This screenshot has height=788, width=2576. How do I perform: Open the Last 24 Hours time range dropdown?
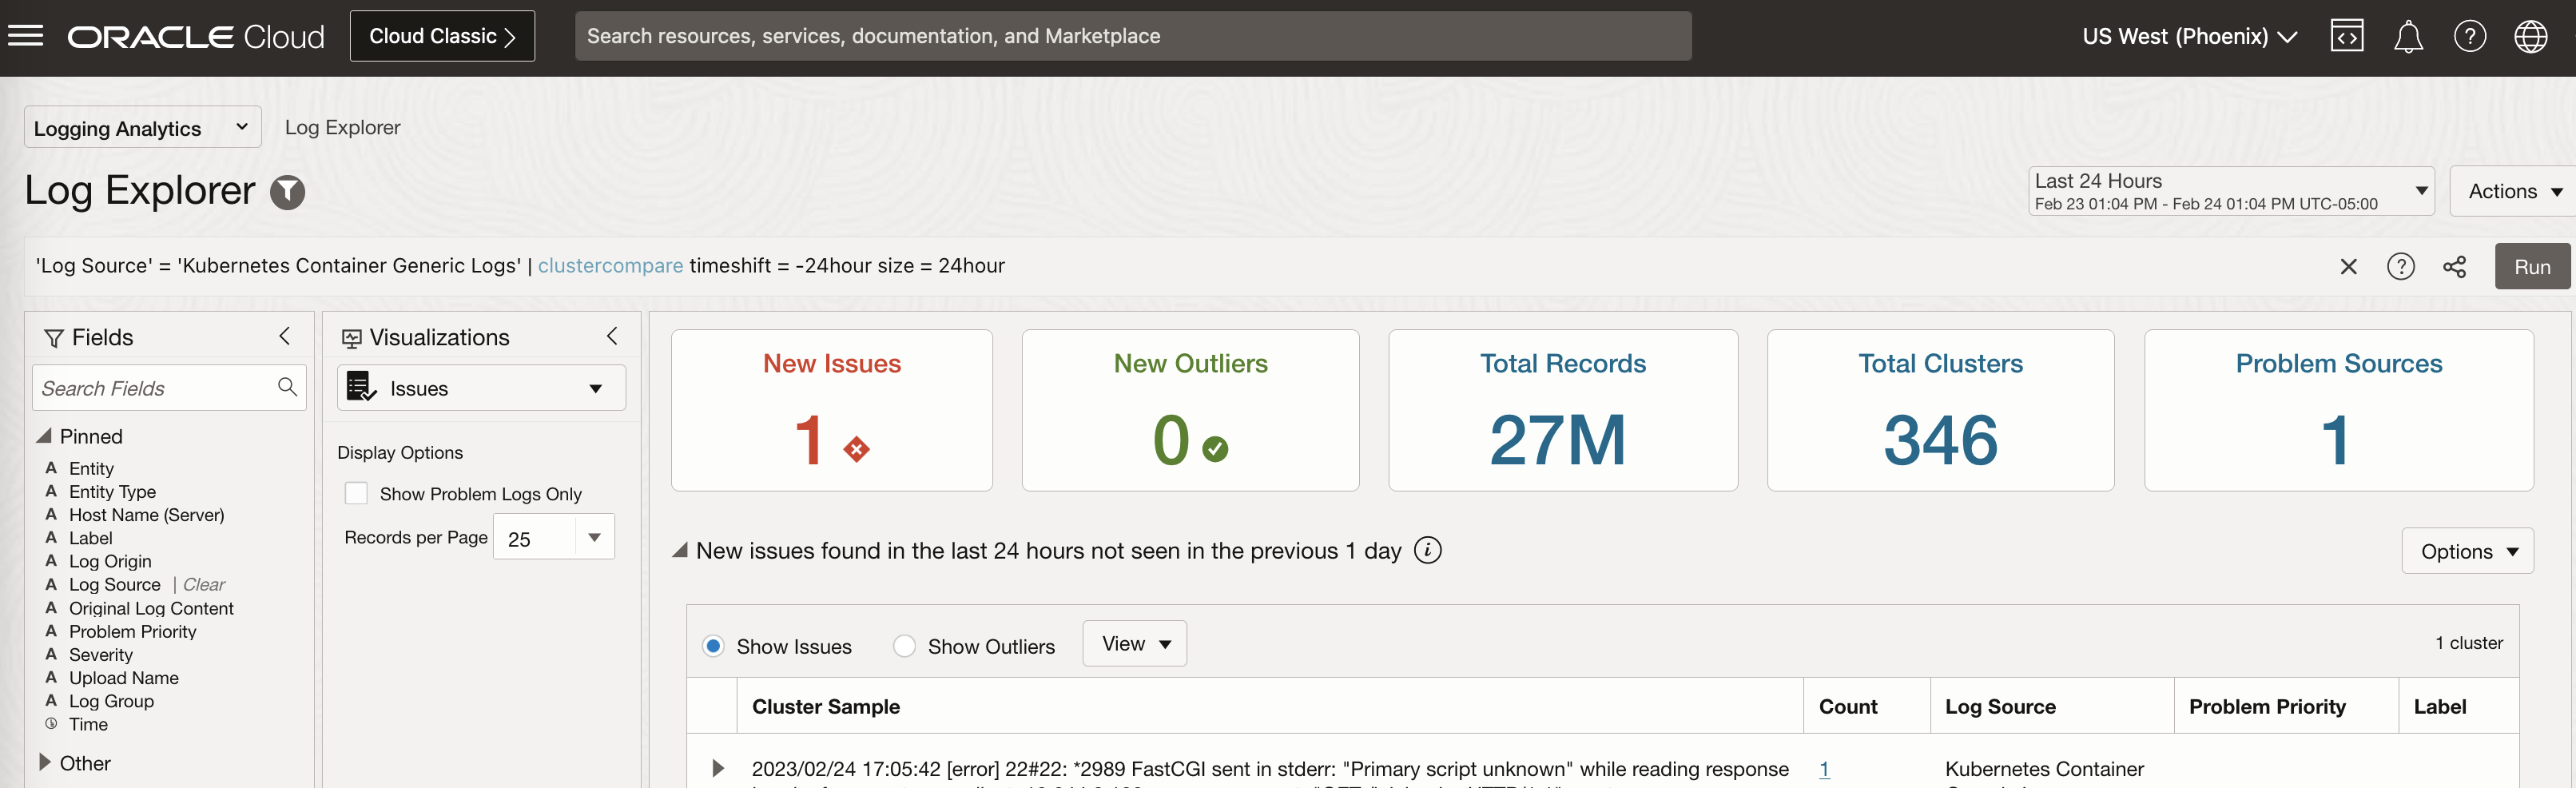pyautogui.click(x=2230, y=191)
